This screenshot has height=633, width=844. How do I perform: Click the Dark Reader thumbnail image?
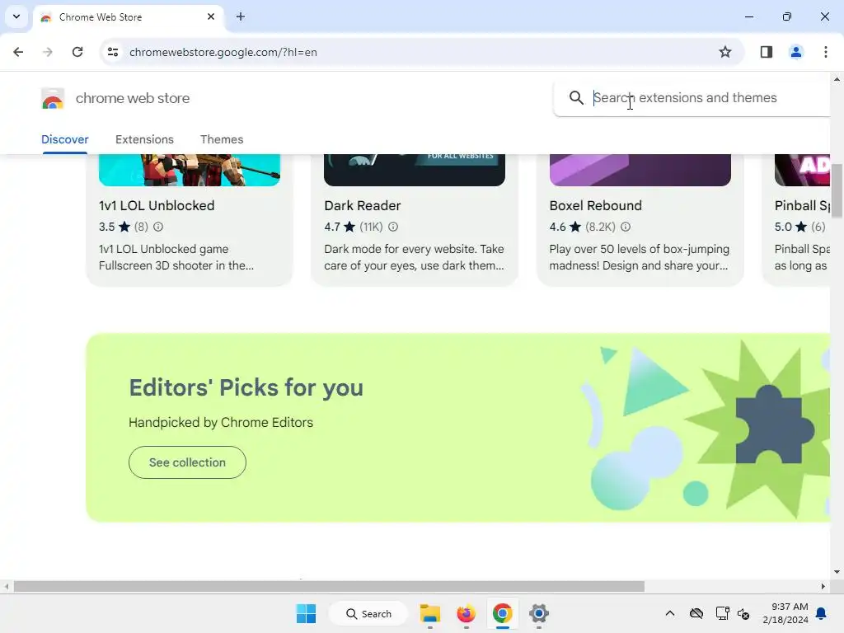coord(415,170)
